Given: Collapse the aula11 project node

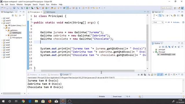Looking at the screenshot, I should click(2, 23).
